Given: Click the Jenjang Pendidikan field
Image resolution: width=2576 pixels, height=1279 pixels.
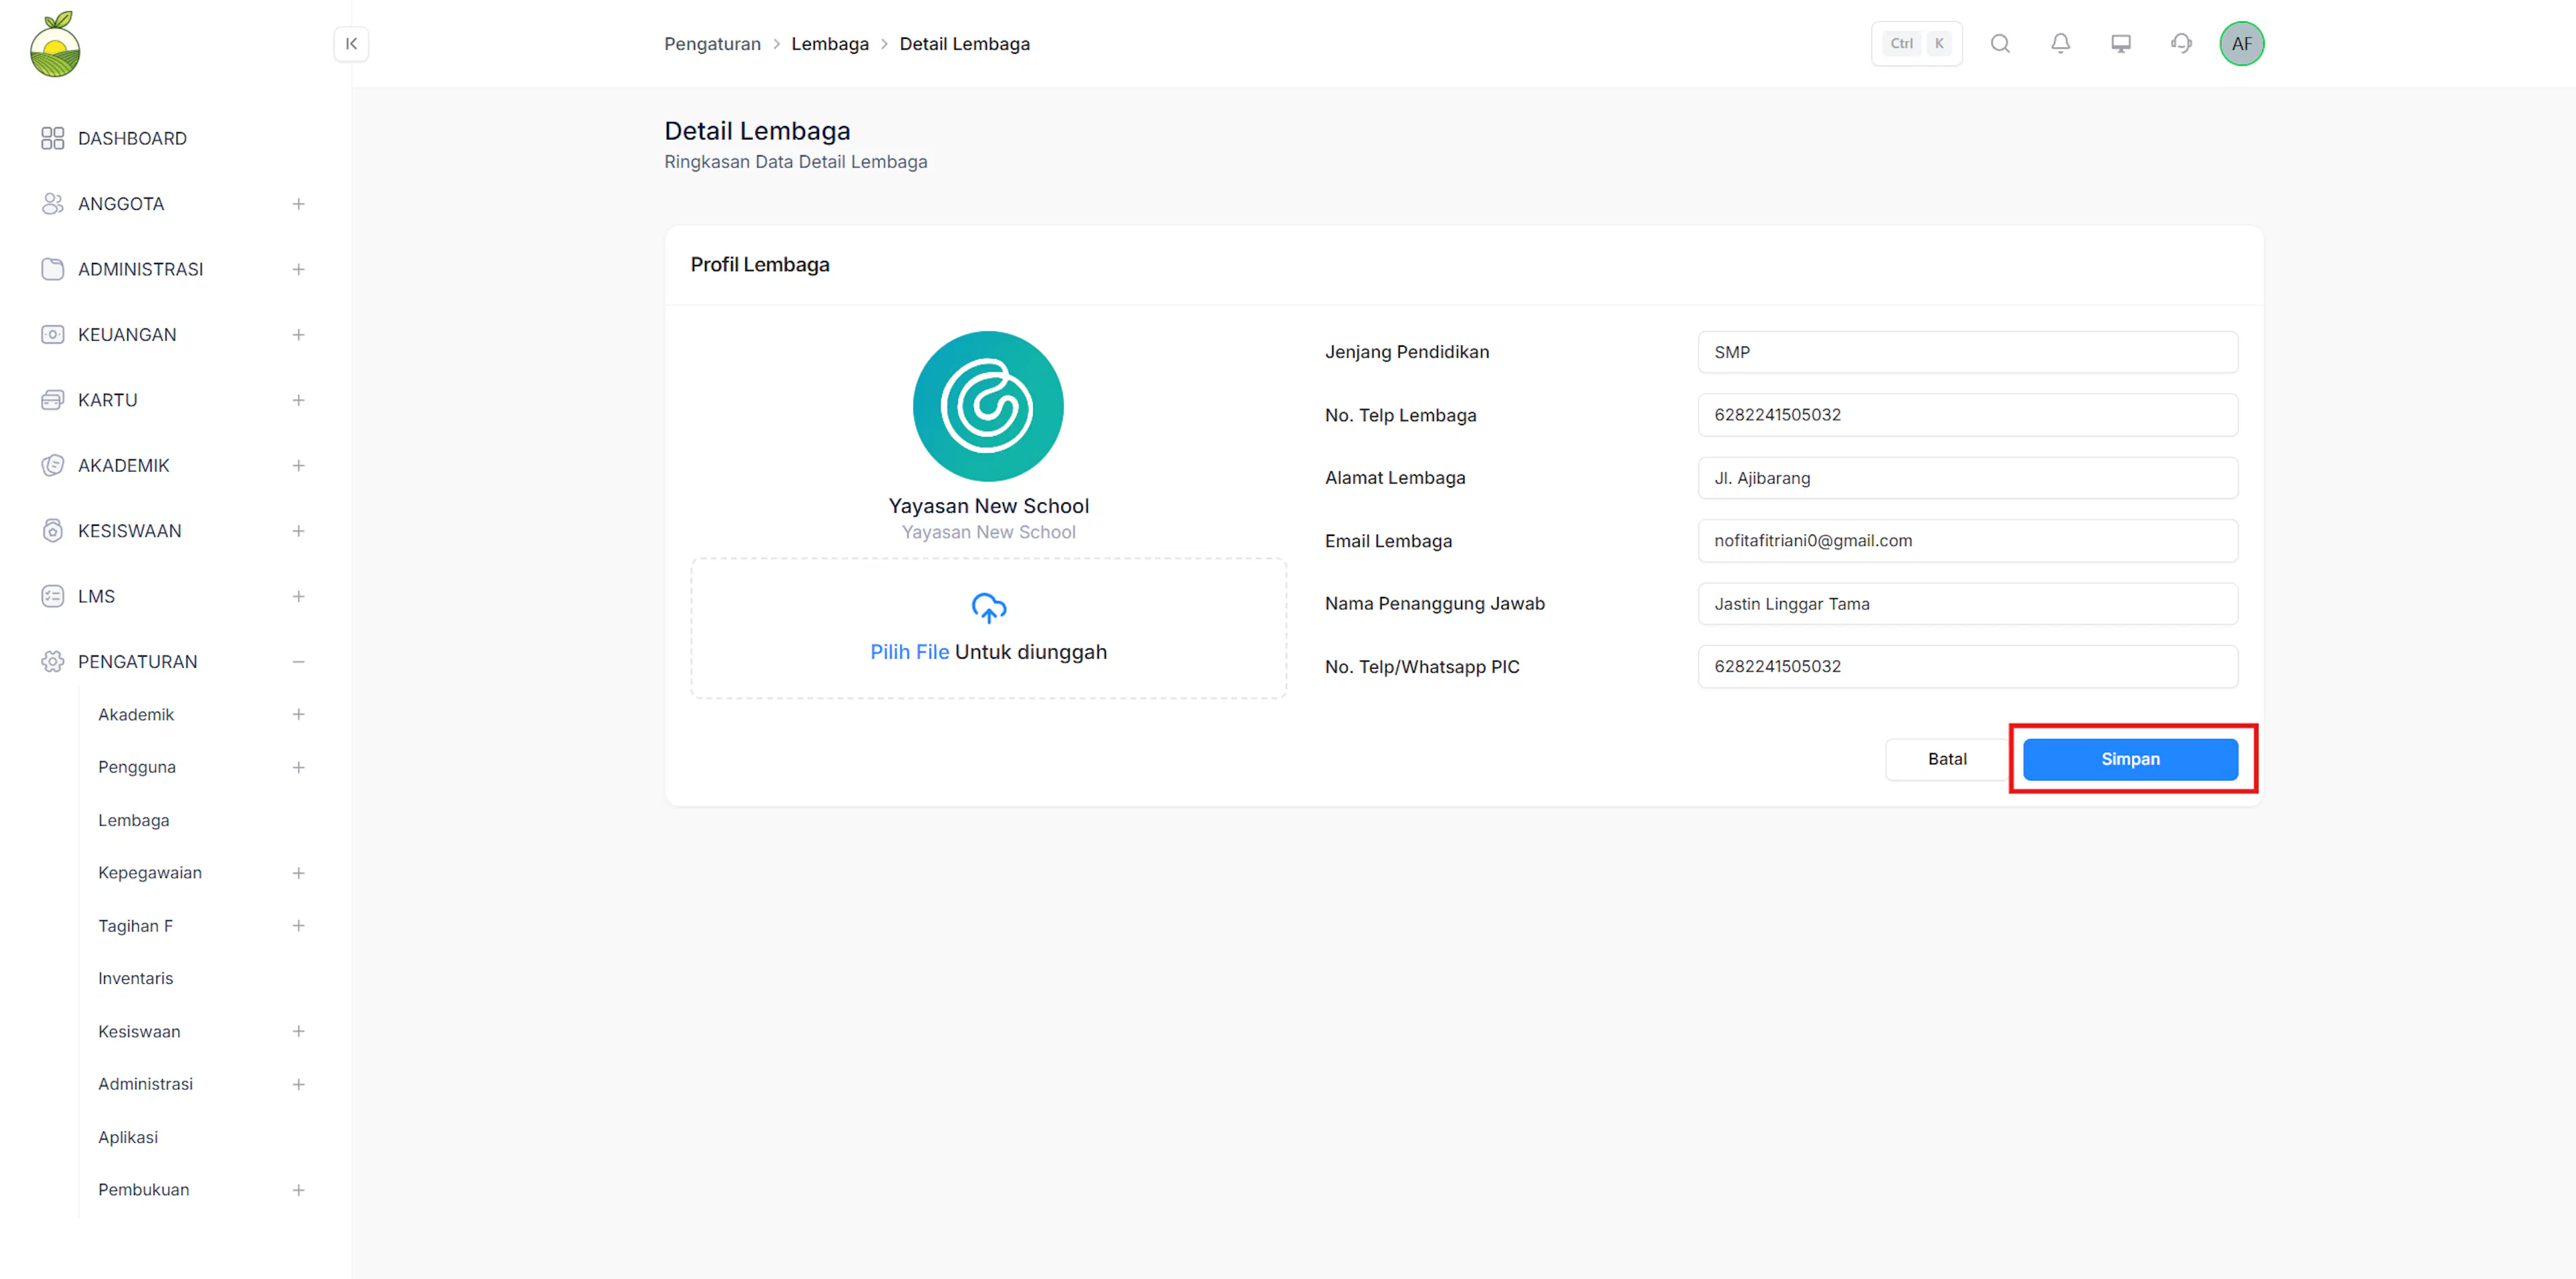Looking at the screenshot, I should coord(1967,352).
